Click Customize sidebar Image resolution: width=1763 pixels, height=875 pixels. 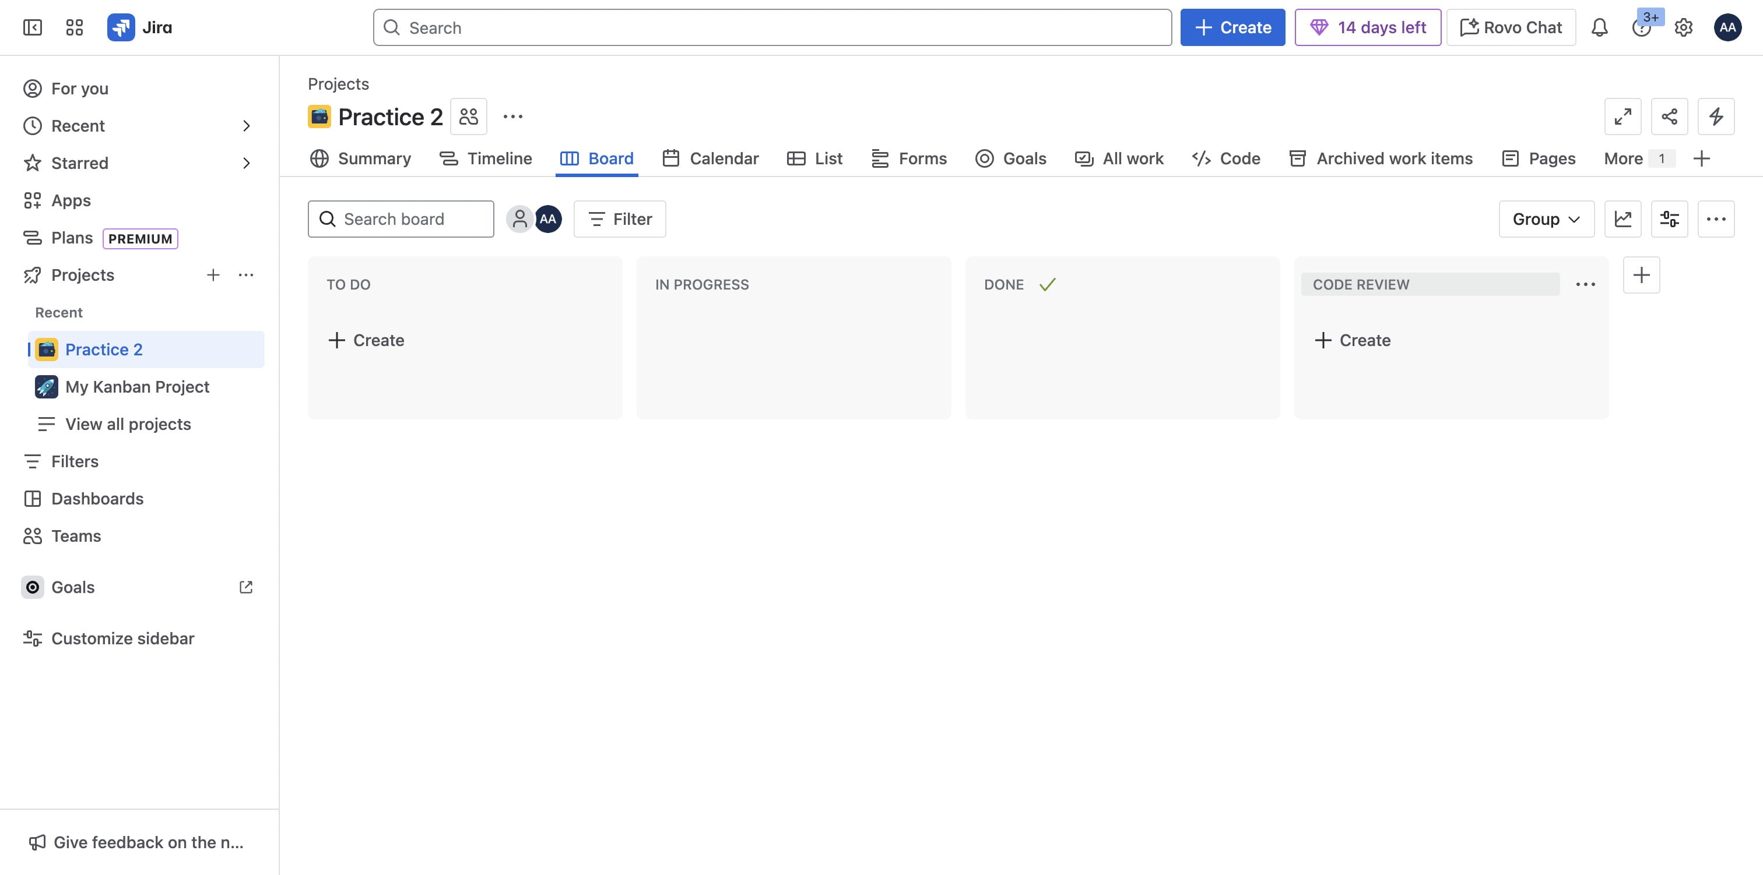click(139, 638)
